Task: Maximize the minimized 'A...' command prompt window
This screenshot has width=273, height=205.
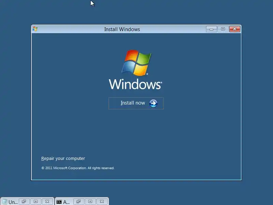Action: [x=90, y=202]
